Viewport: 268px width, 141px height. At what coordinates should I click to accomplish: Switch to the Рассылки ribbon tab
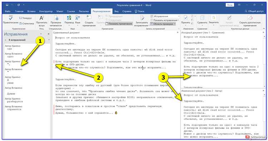[x=84, y=11]
